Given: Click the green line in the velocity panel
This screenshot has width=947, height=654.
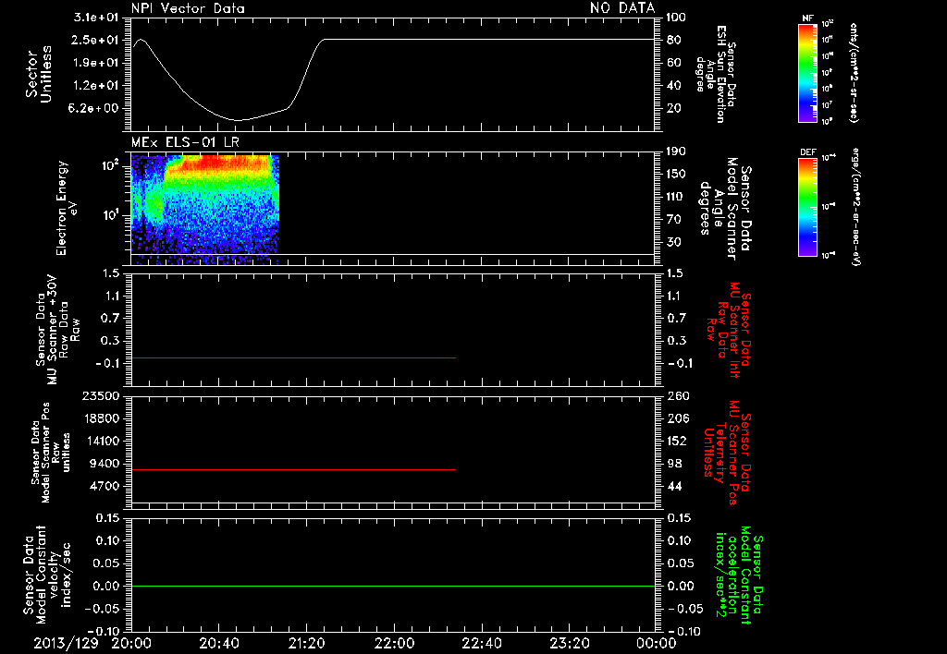Looking at the screenshot, I should tap(393, 586).
